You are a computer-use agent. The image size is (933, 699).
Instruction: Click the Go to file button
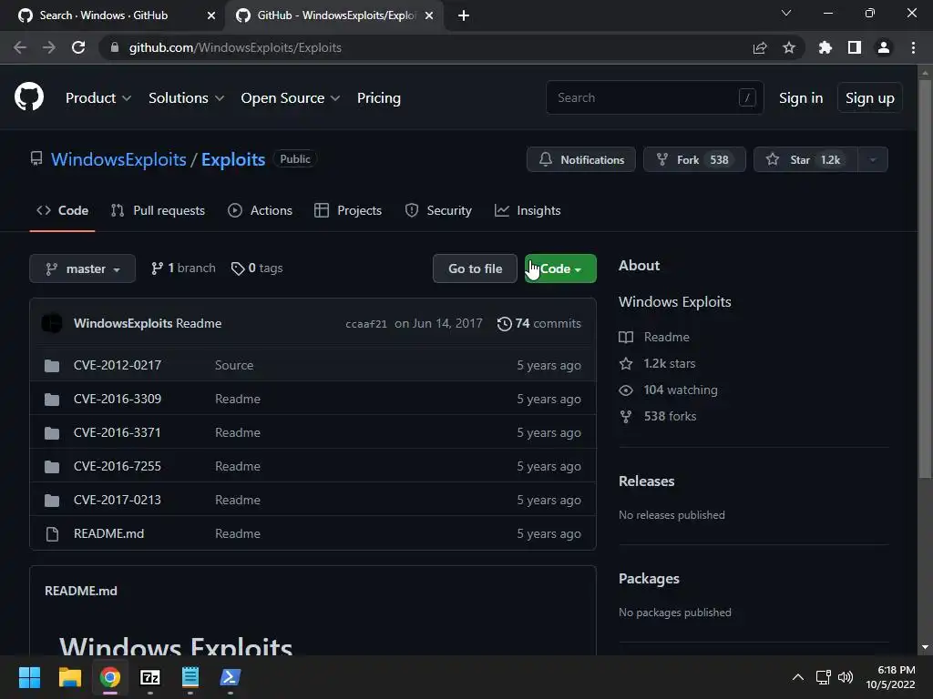tap(475, 268)
